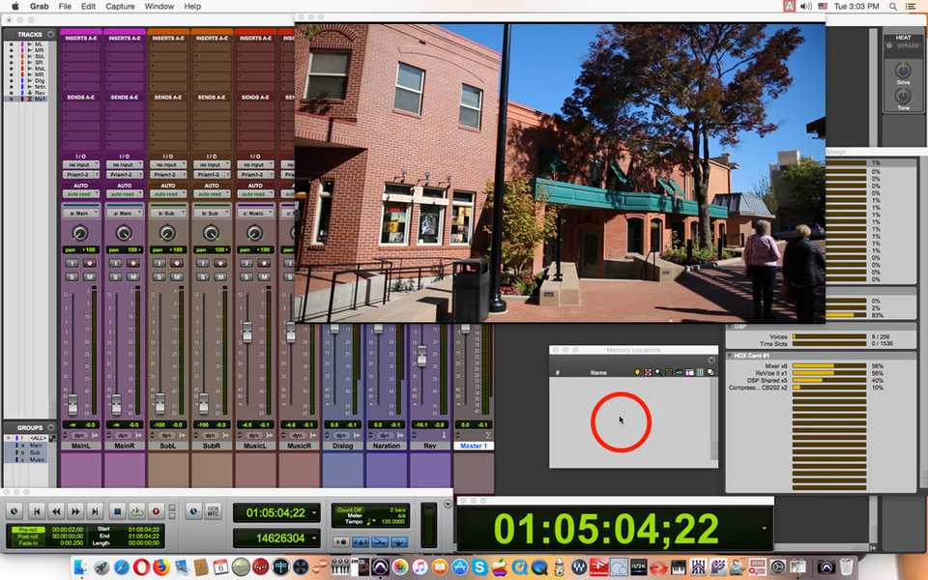Click the Go to End transport button
The image size is (928, 580).
point(95,511)
